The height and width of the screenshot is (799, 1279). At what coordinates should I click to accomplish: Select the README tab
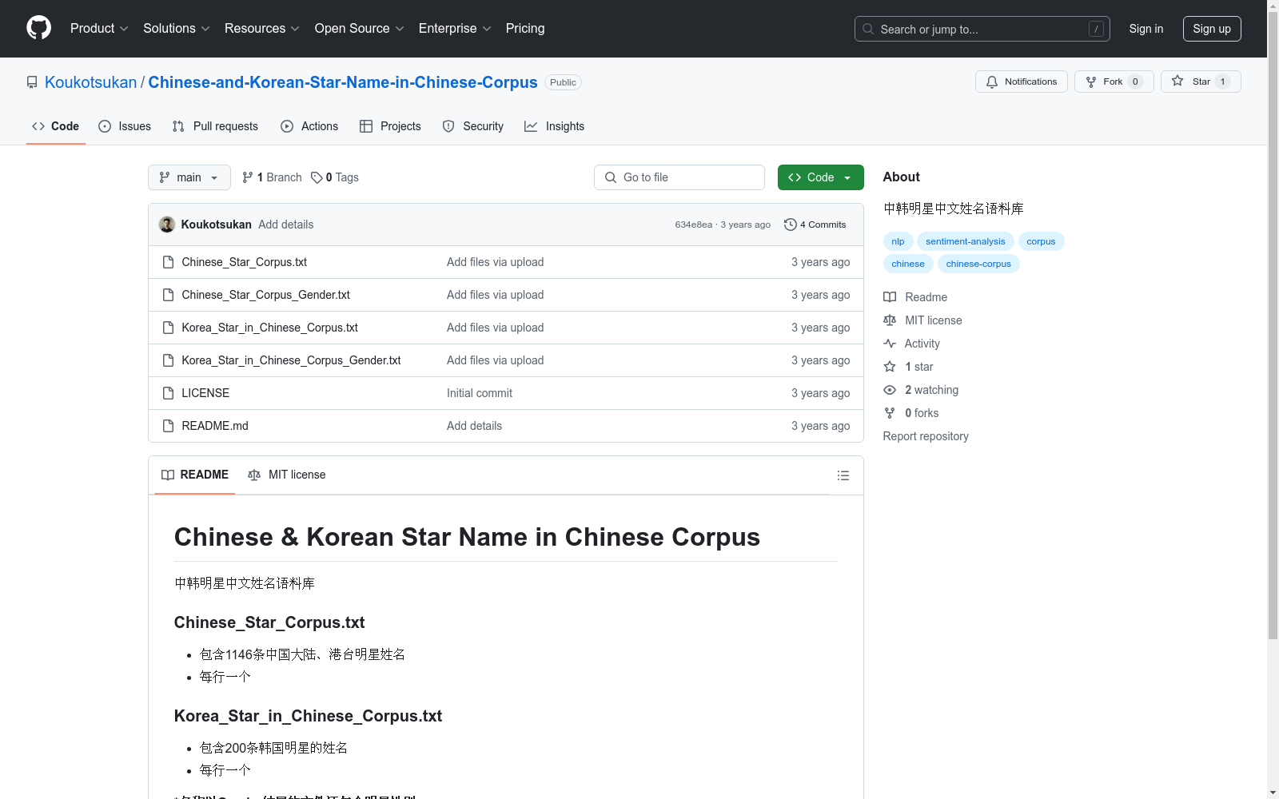pyautogui.click(x=195, y=475)
